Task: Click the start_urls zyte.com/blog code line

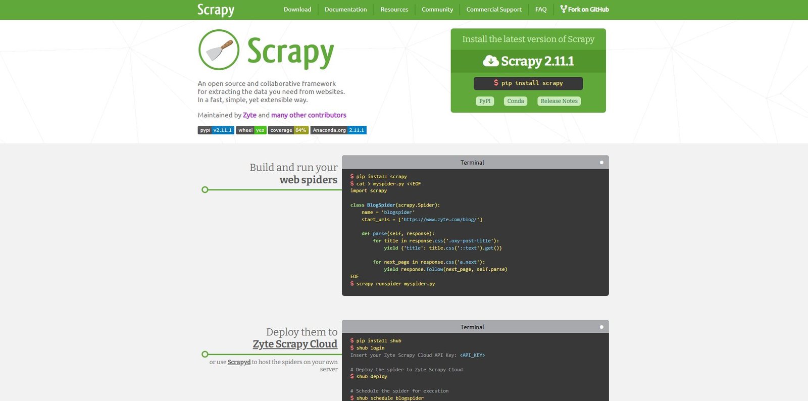Action: (x=422, y=220)
